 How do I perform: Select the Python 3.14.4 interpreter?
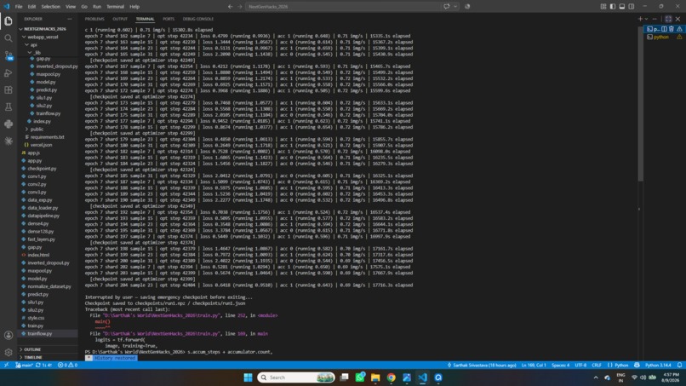(x=658, y=365)
